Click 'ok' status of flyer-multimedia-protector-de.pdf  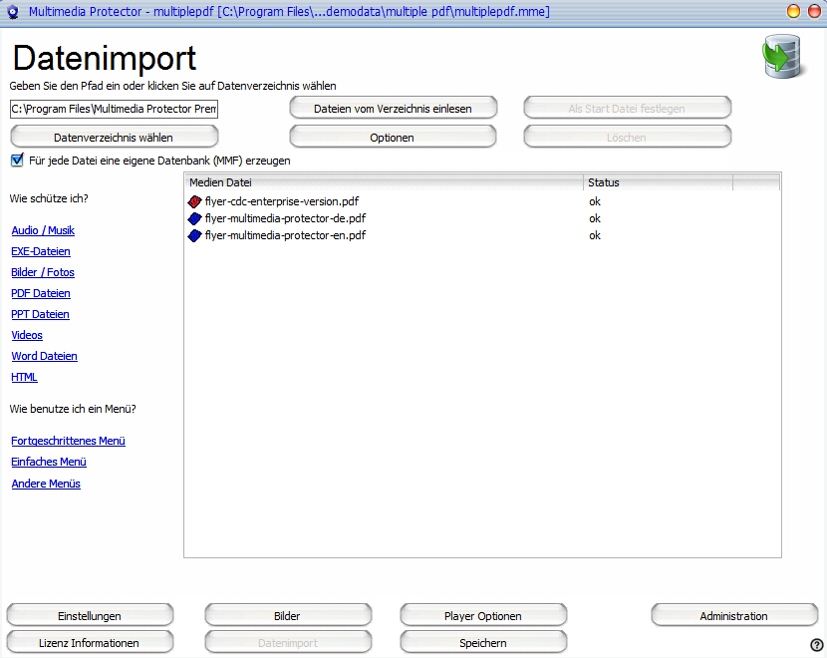click(595, 218)
